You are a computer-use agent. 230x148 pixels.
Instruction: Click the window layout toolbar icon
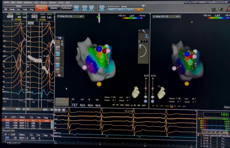click(x=102, y=8)
